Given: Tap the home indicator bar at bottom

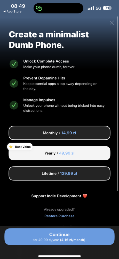Looking at the screenshot, I should pos(59,256).
